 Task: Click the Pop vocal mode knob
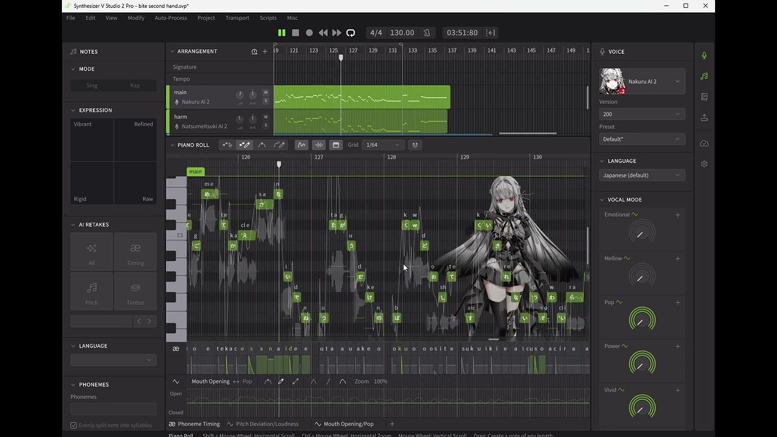[642, 320]
